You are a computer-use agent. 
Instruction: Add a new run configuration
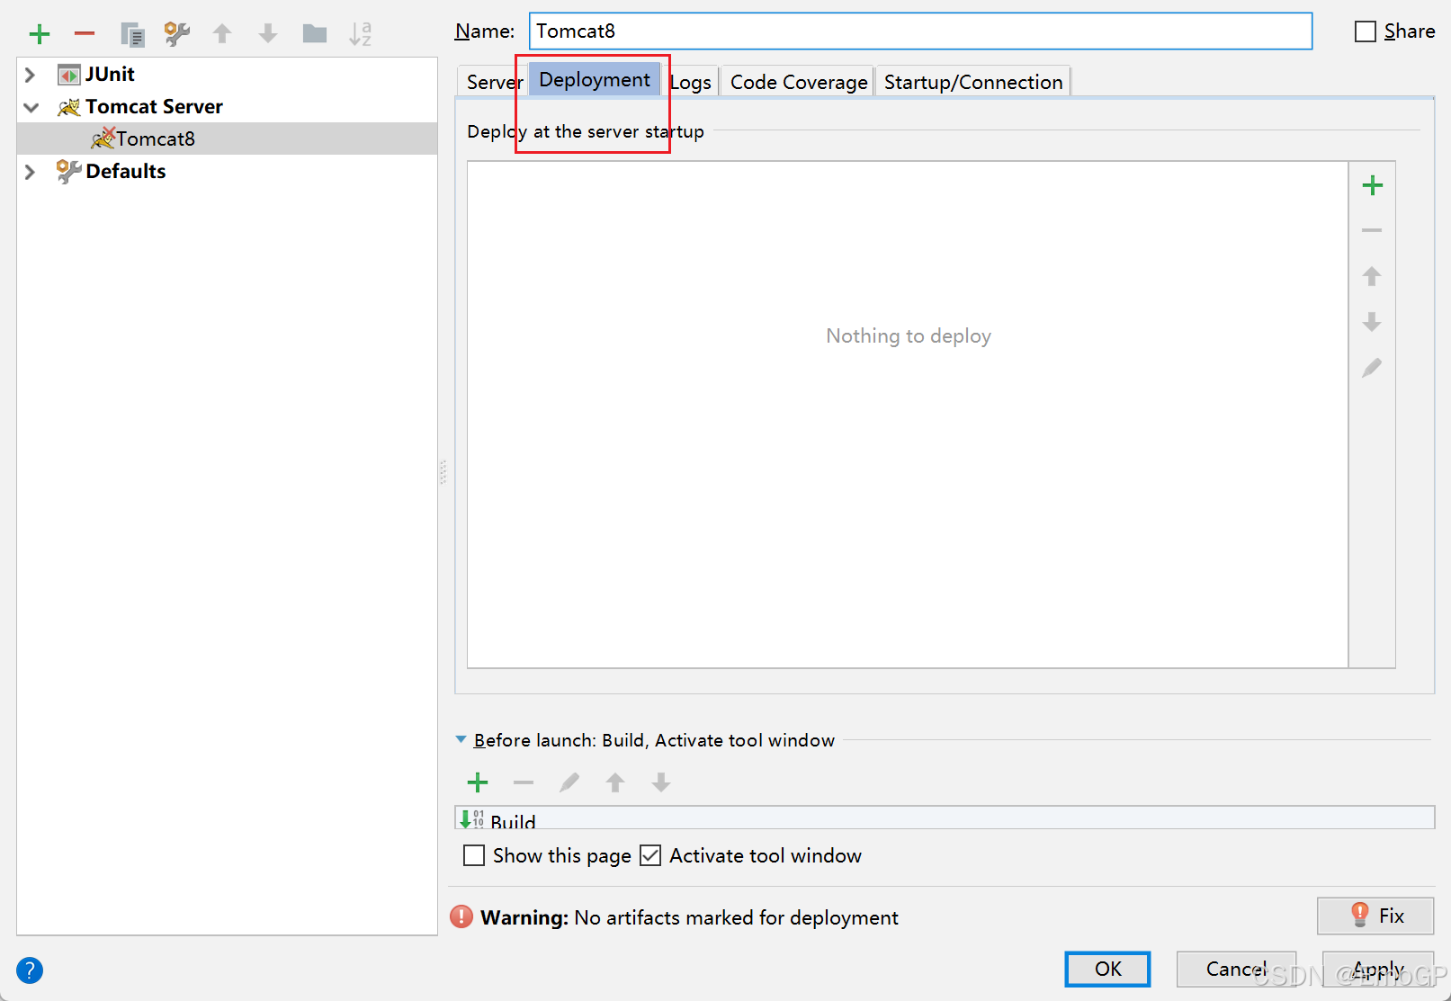(x=40, y=34)
